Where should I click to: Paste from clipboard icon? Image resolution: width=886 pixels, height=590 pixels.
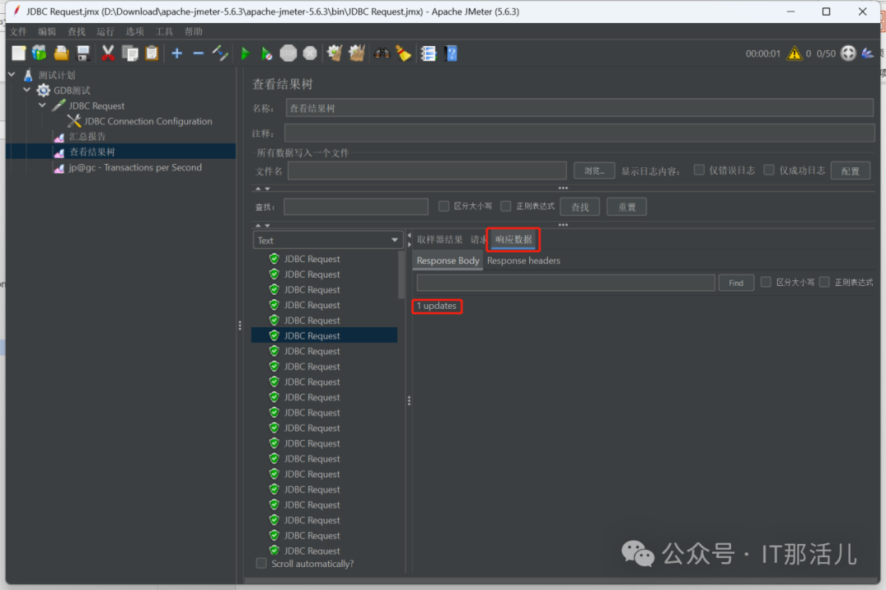click(x=152, y=53)
